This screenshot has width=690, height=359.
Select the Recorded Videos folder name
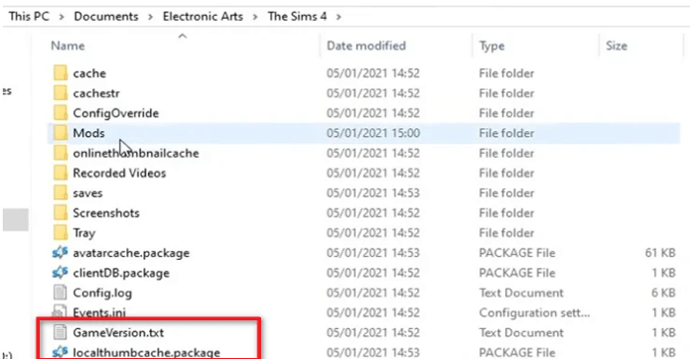click(119, 173)
